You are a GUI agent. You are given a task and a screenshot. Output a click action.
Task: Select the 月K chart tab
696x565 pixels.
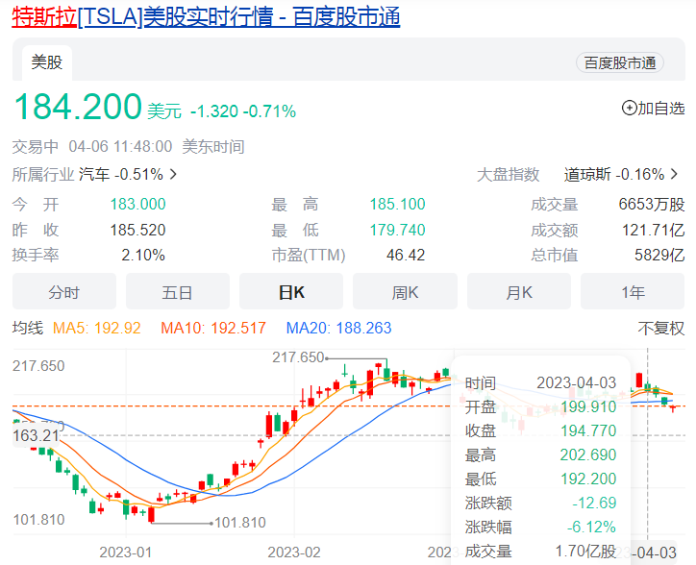pyautogui.click(x=519, y=292)
